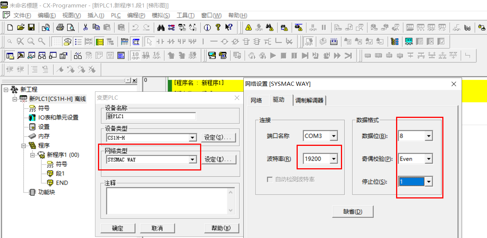Image resolution: width=487 pixels, height=238 pixels.
Task: Toggle the project workspace window icon
Action: pyautogui.click(x=10, y=56)
